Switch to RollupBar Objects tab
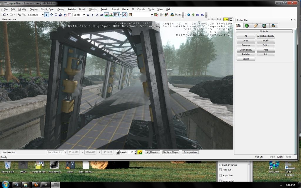This screenshot has height=188, width=301. click(239, 26)
